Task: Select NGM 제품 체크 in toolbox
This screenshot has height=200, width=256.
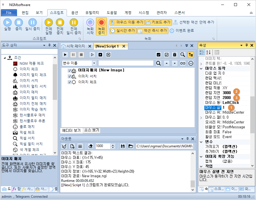Action: click(x=31, y=63)
